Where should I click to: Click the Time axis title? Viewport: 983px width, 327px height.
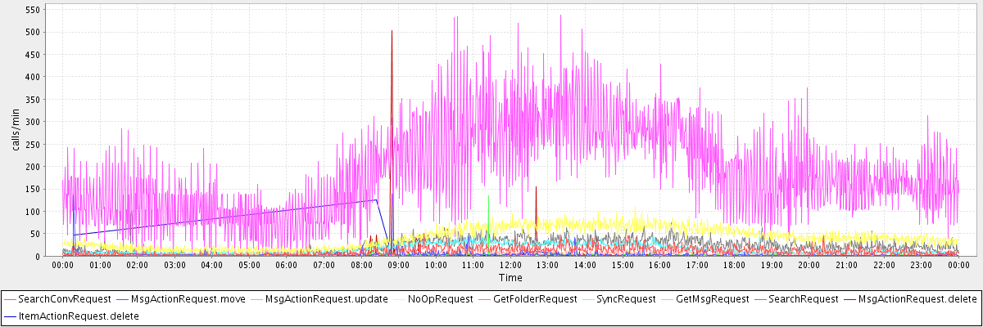(x=510, y=278)
